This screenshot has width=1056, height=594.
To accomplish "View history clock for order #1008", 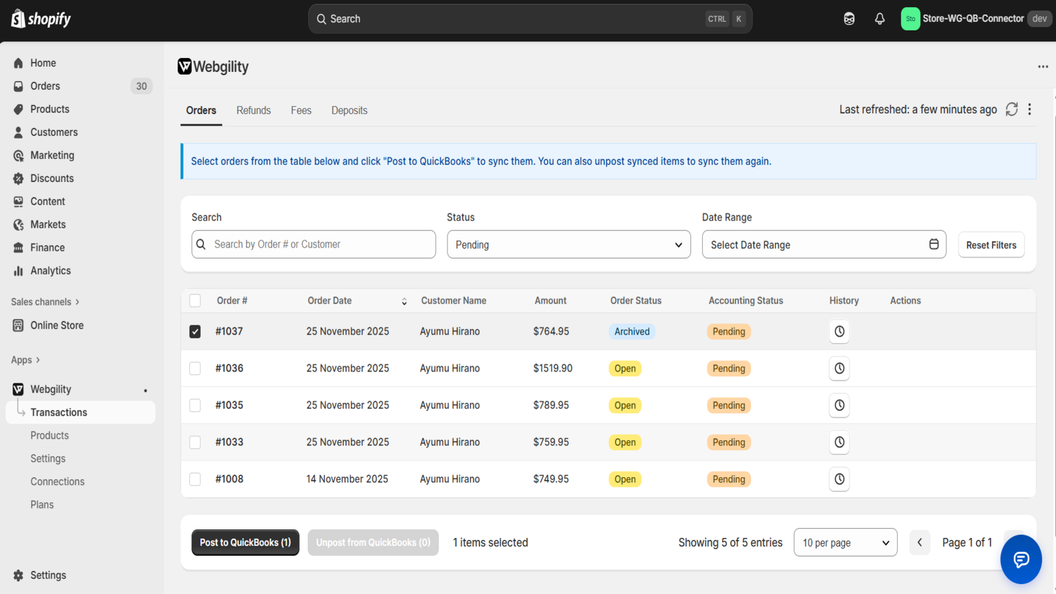I will pyautogui.click(x=839, y=479).
